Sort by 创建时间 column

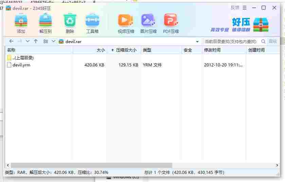pyautogui.click(x=263, y=50)
